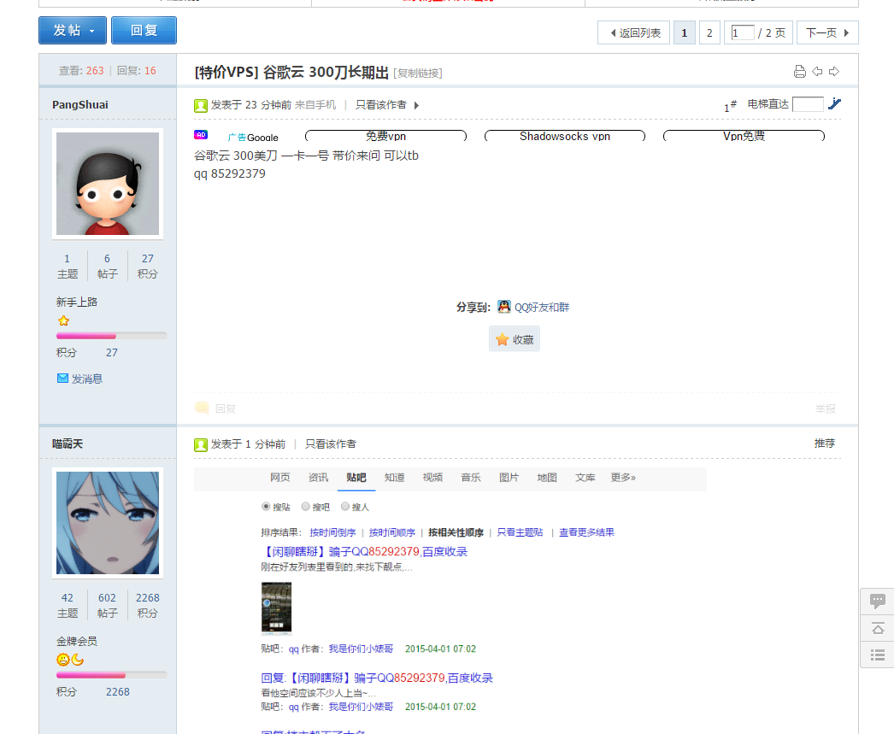
Task: Switch to the 资讯 search tab
Action: [318, 477]
